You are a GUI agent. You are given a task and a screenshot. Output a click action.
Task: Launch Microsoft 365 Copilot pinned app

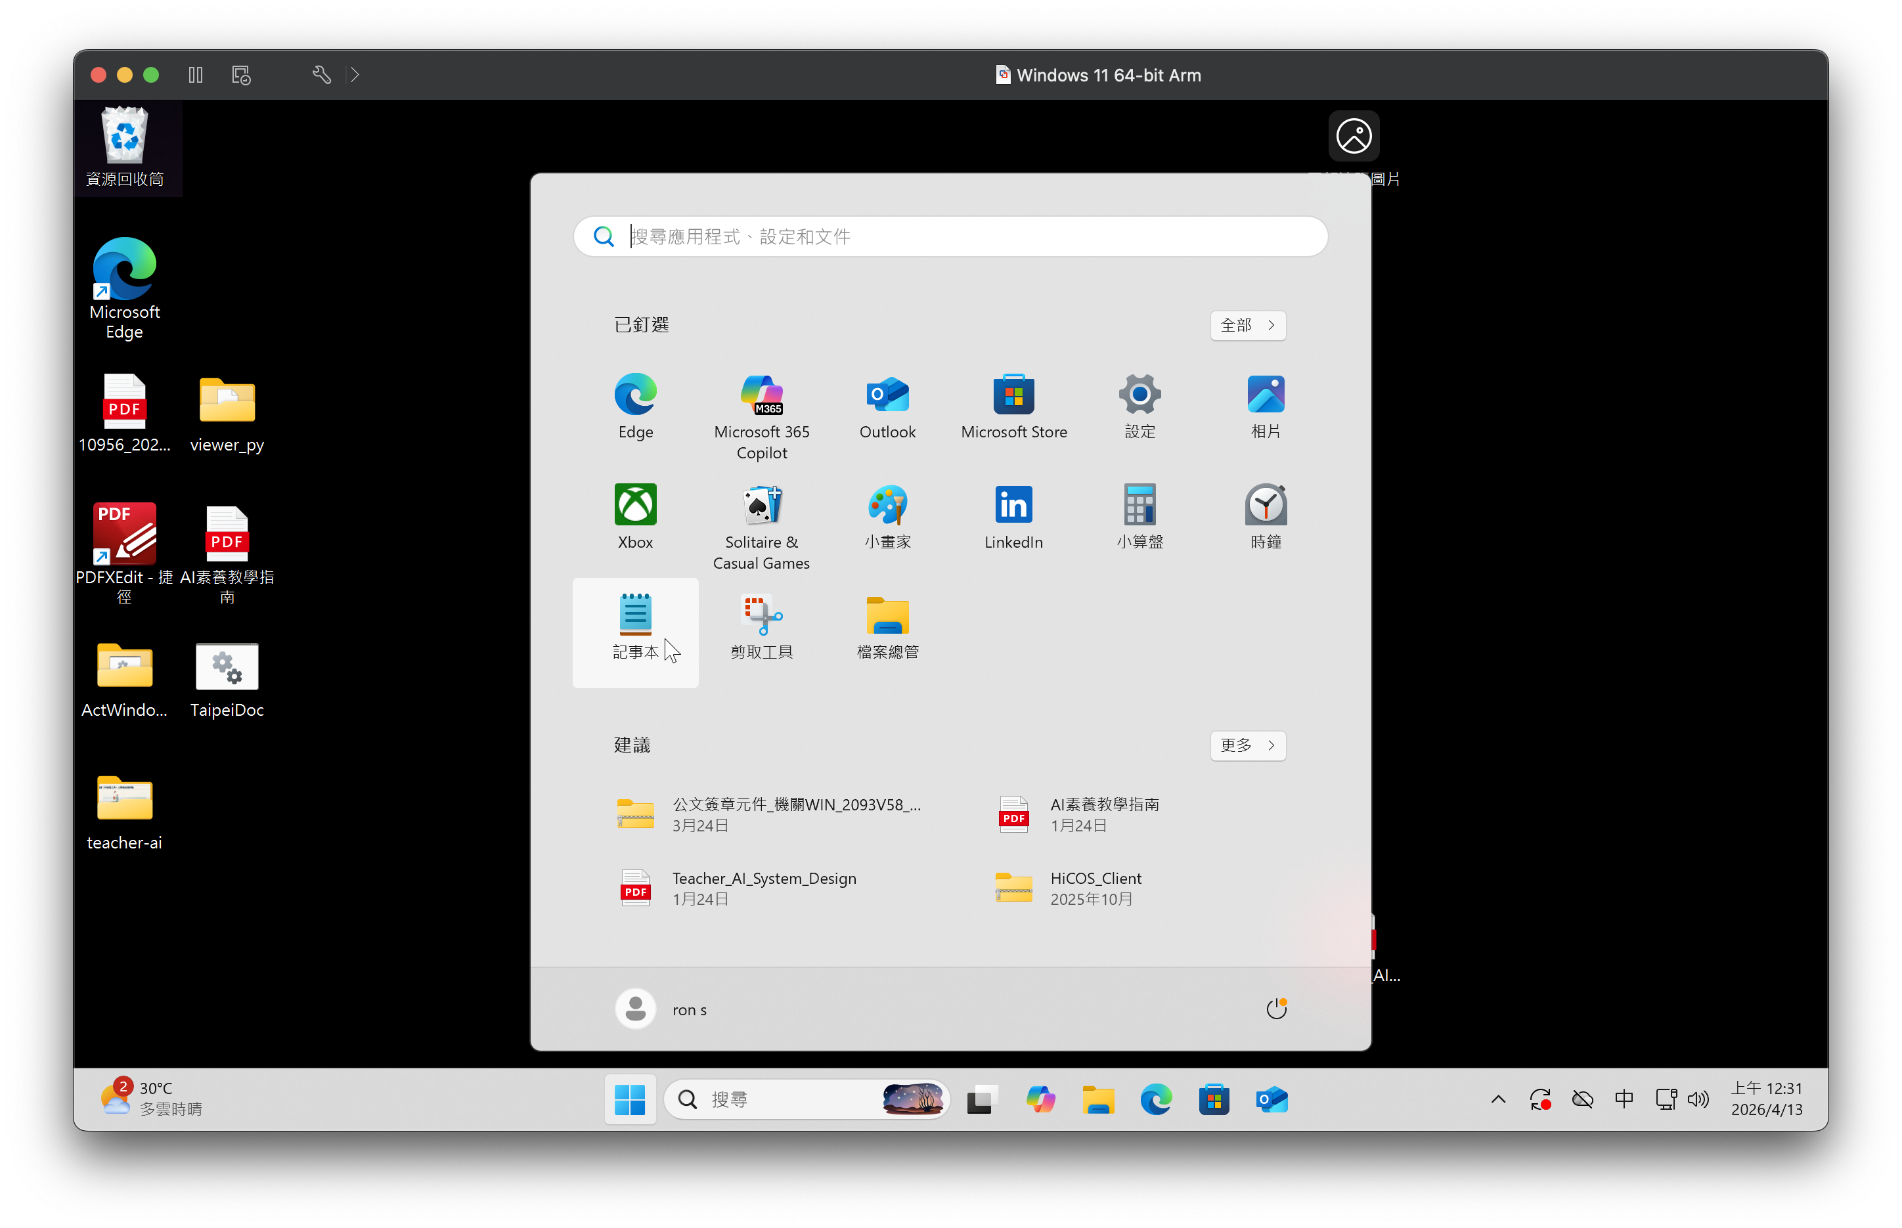pyautogui.click(x=761, y=416)
